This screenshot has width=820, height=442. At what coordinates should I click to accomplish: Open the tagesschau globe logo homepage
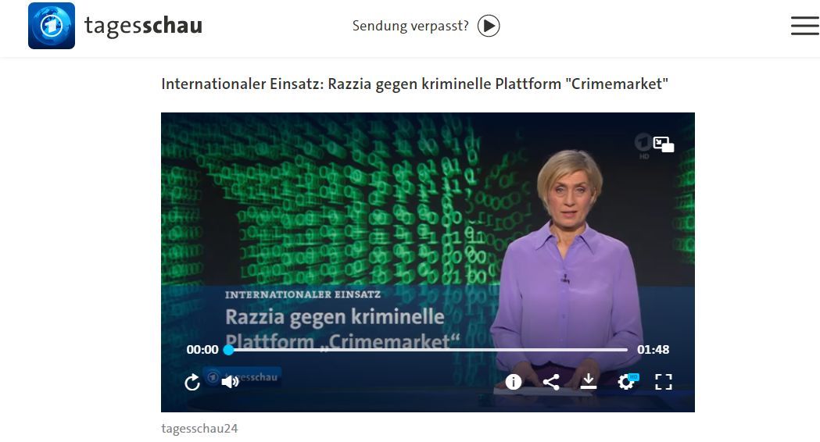click(x=52, y=26)
